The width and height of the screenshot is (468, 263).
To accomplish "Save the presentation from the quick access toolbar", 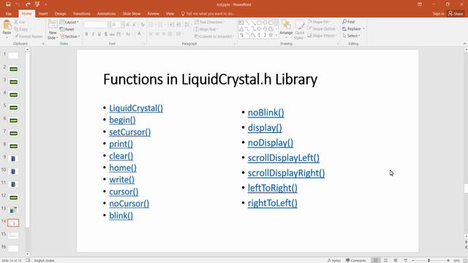I will click(x=8, y=4).
